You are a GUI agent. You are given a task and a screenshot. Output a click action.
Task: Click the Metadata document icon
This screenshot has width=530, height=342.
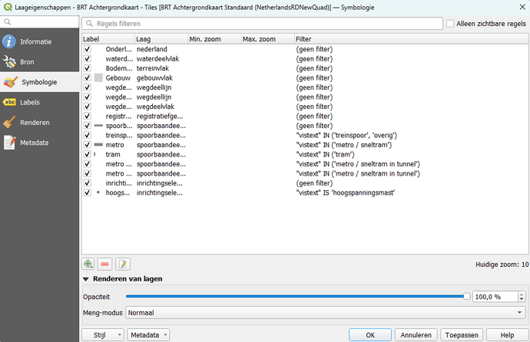pyautogui.click(x=9, y=143)
